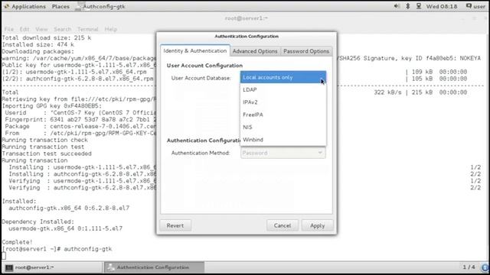Click the Cancel button
This screenshot has width=490, height=275.
click(x=283, y=225)
